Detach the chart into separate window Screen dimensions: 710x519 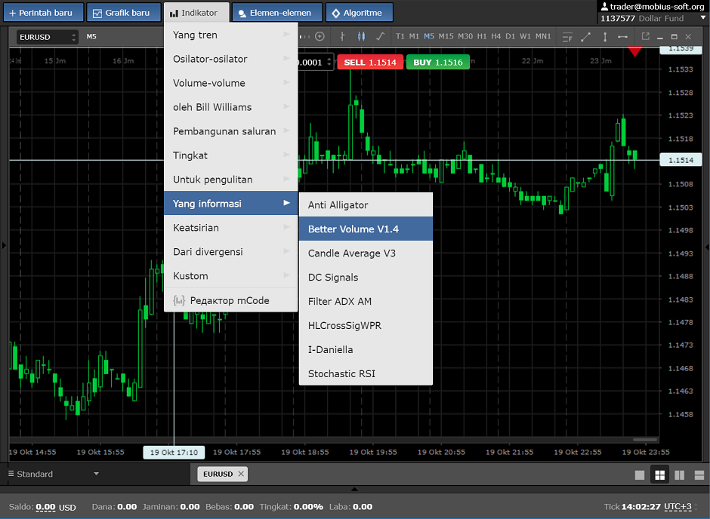click(x=645, y=36)
